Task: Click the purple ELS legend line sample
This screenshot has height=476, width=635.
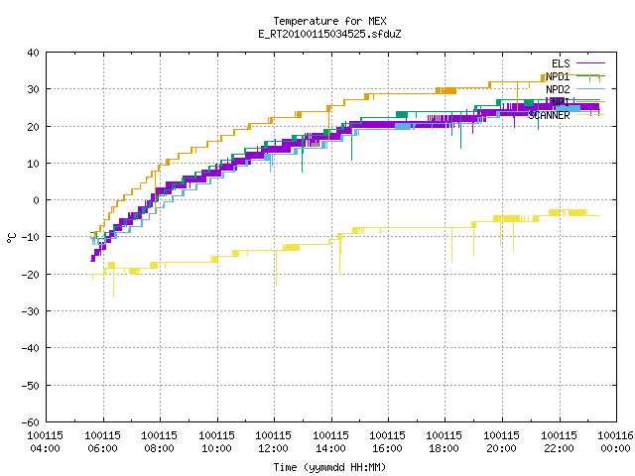Action: pos(590,63)
